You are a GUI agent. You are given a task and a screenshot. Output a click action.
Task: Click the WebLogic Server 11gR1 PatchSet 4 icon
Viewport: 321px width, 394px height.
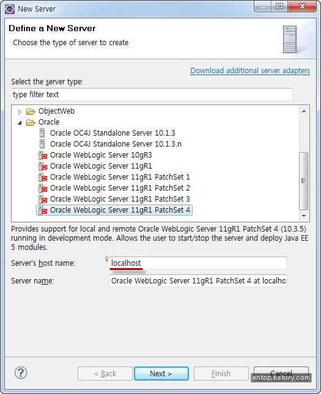click(43, 210)
